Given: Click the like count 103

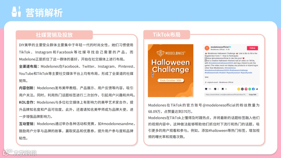Looking at the screenshot, I should click(x=210, y=89).
